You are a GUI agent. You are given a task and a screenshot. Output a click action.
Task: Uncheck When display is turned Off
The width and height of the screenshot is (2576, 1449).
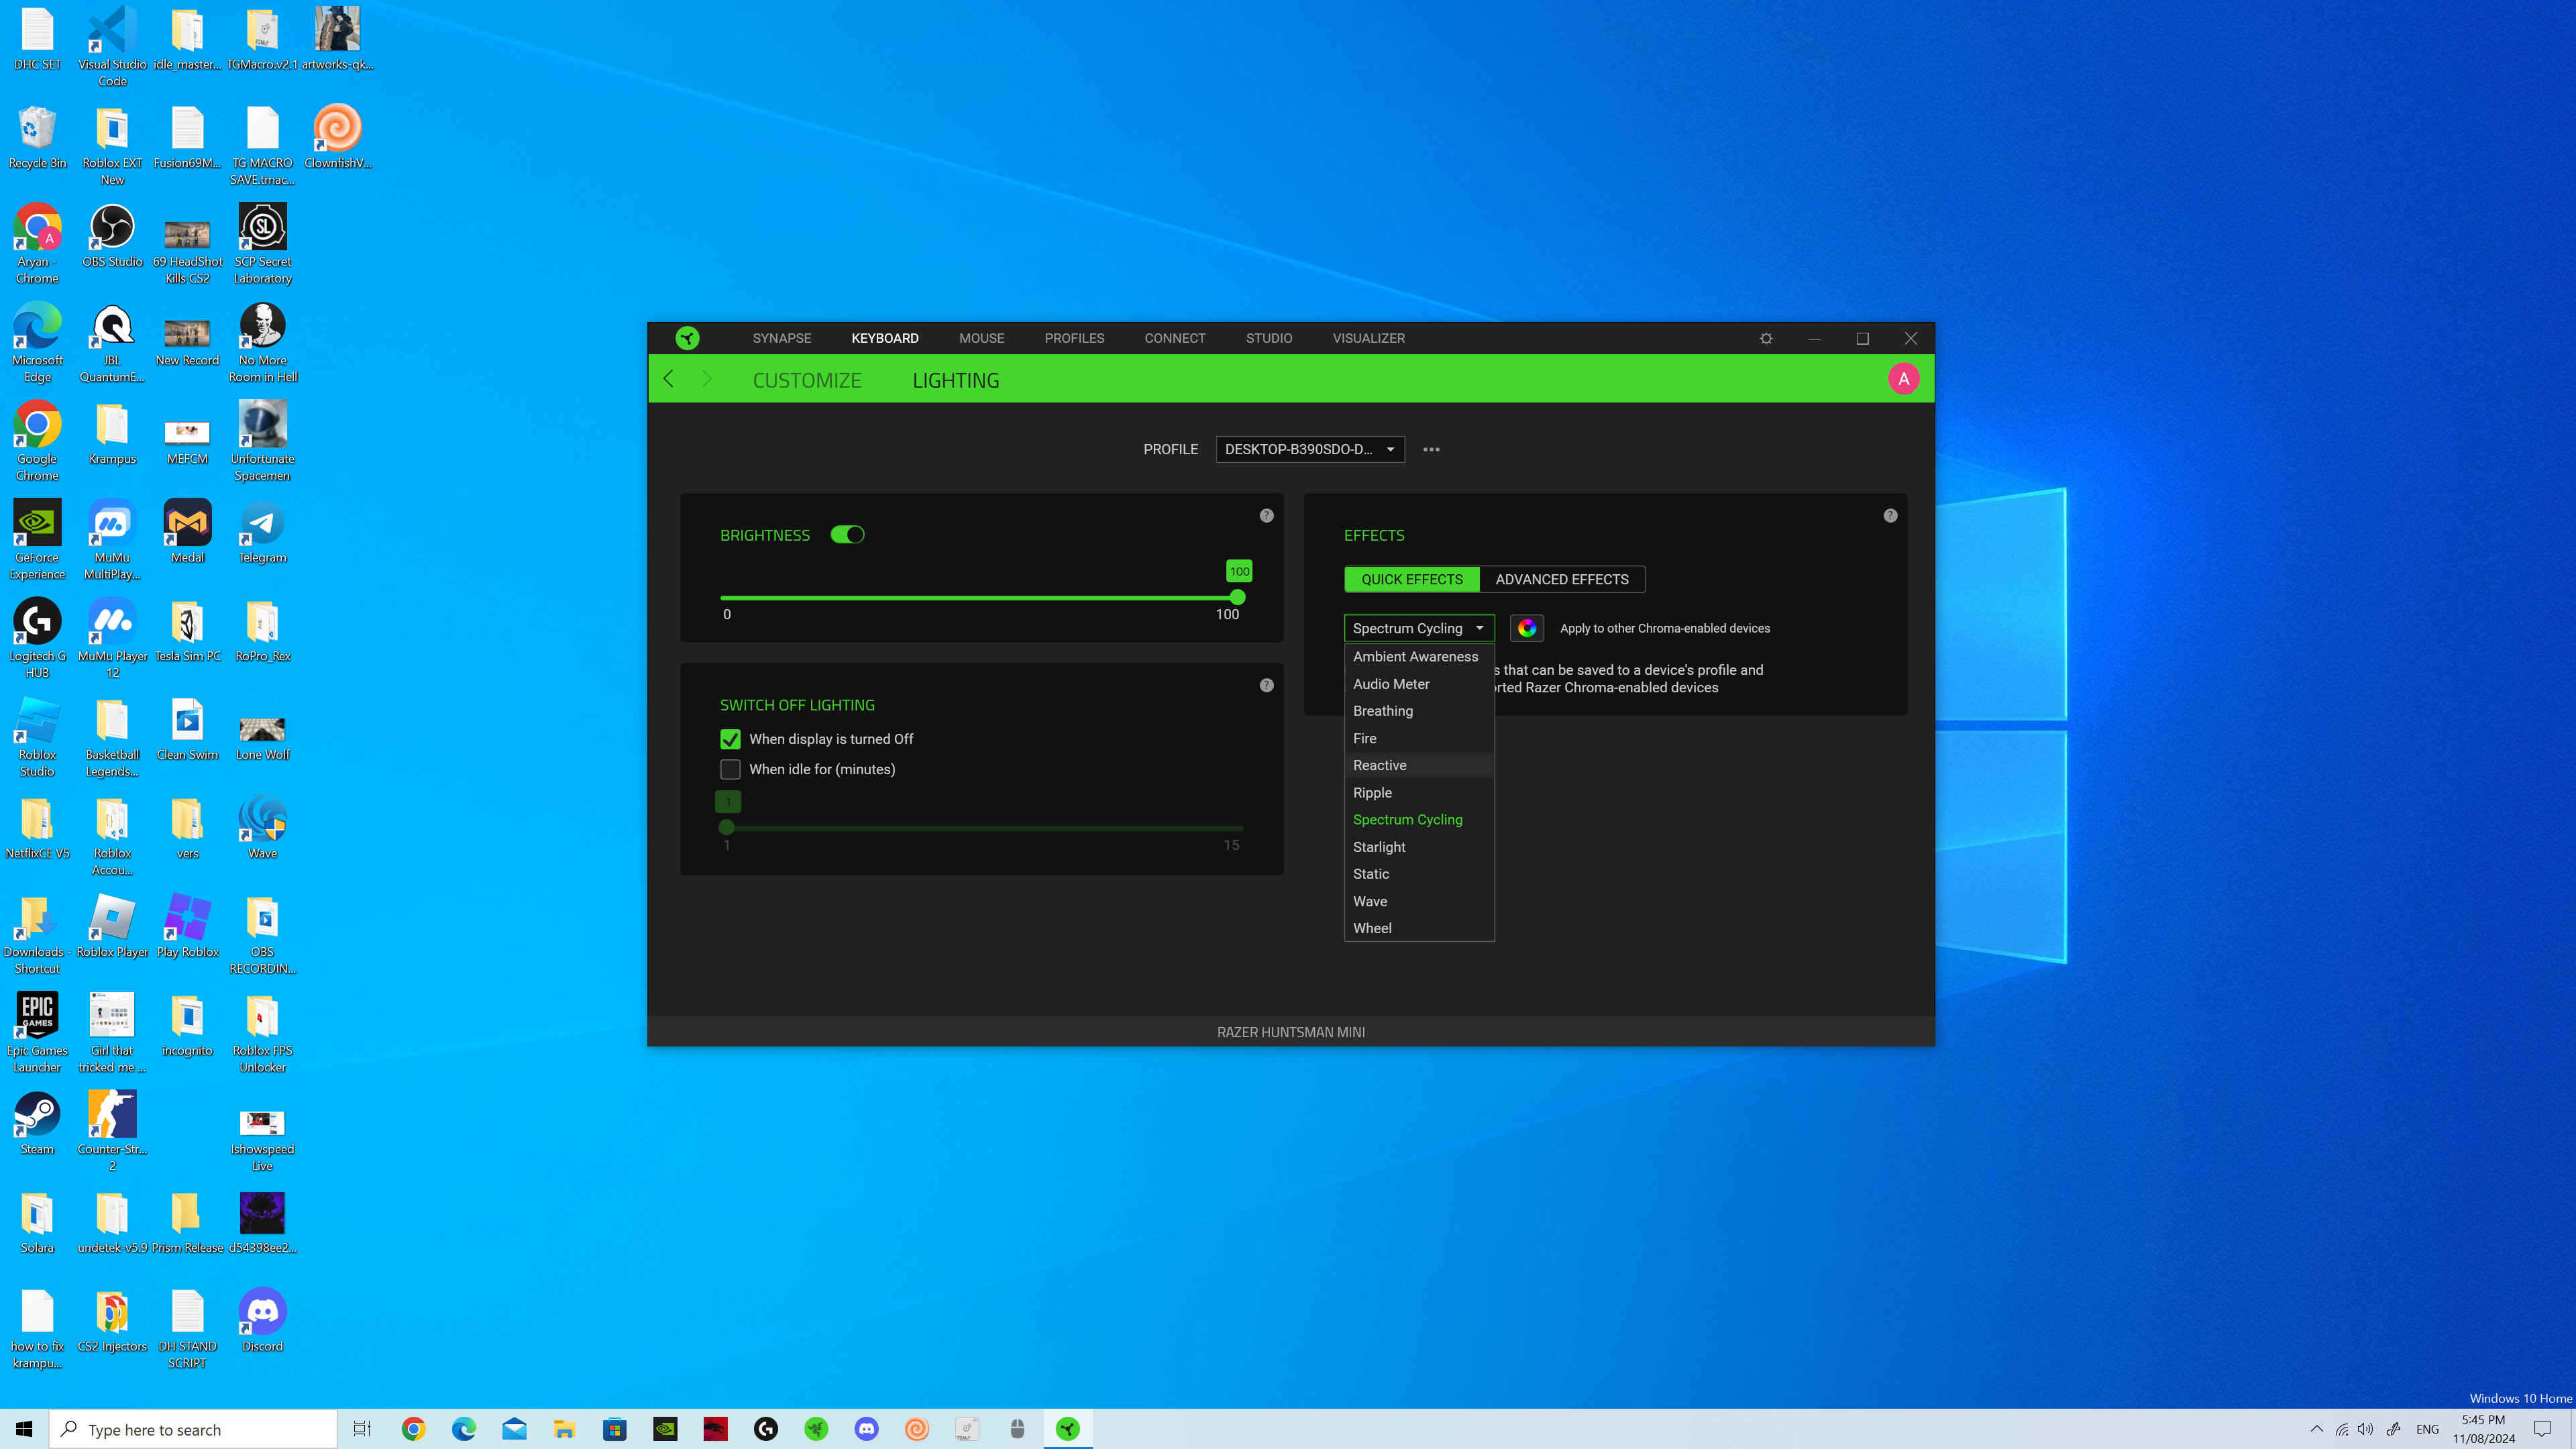[x=730, y=739]
